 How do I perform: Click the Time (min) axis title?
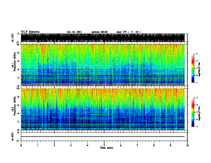point(107,148)
